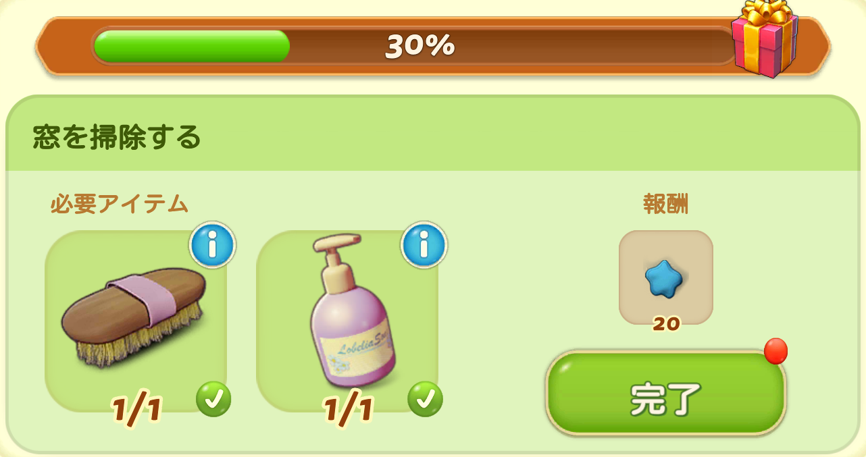
Task: Click the green progress bar fill
Action: [192, 46]
